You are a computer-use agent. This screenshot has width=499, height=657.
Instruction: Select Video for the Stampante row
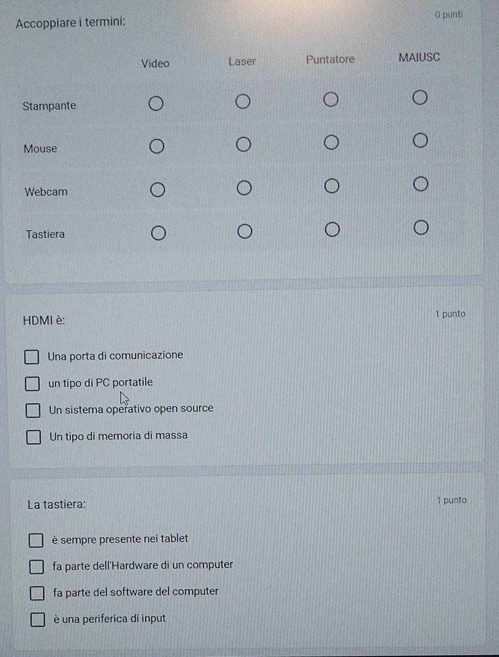156,103
